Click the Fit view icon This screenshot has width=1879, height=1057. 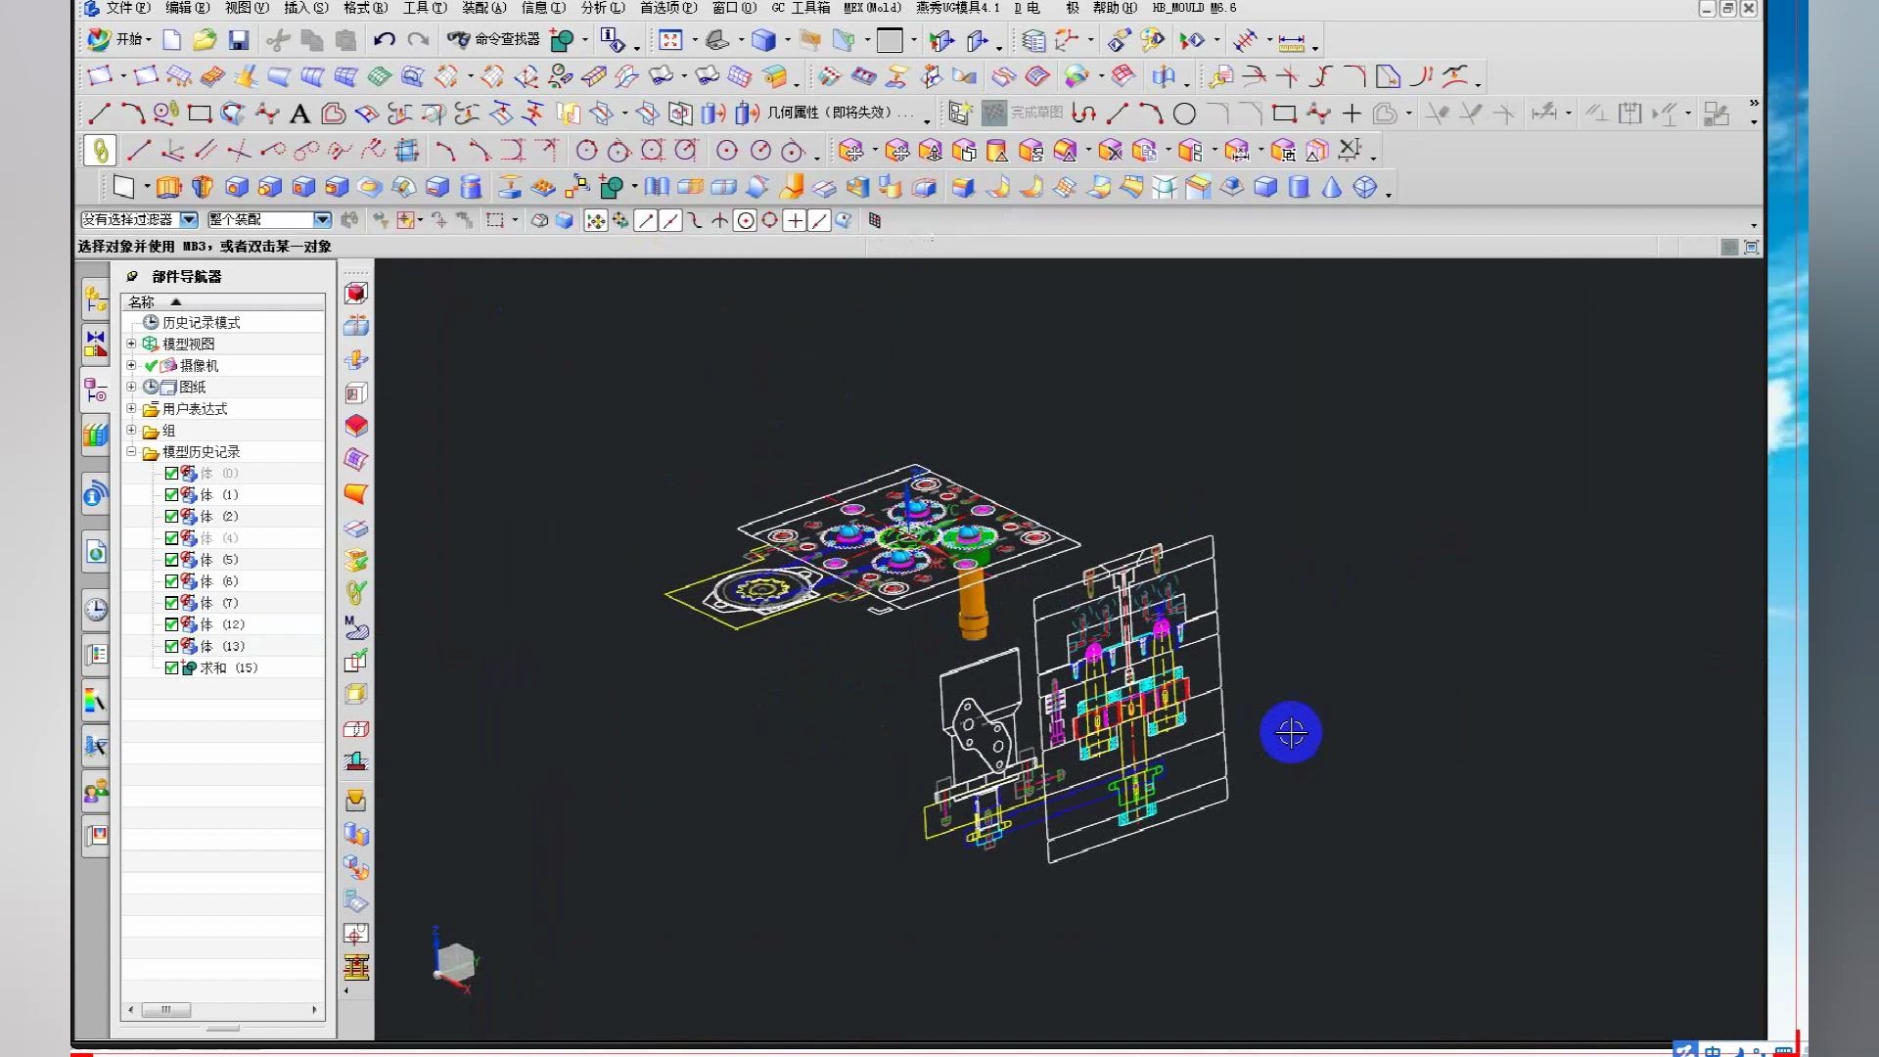click(670, 40)
